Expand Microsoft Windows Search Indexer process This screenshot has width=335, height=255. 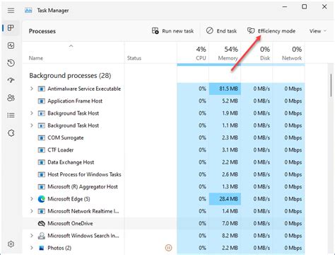[x=32, y=236]
